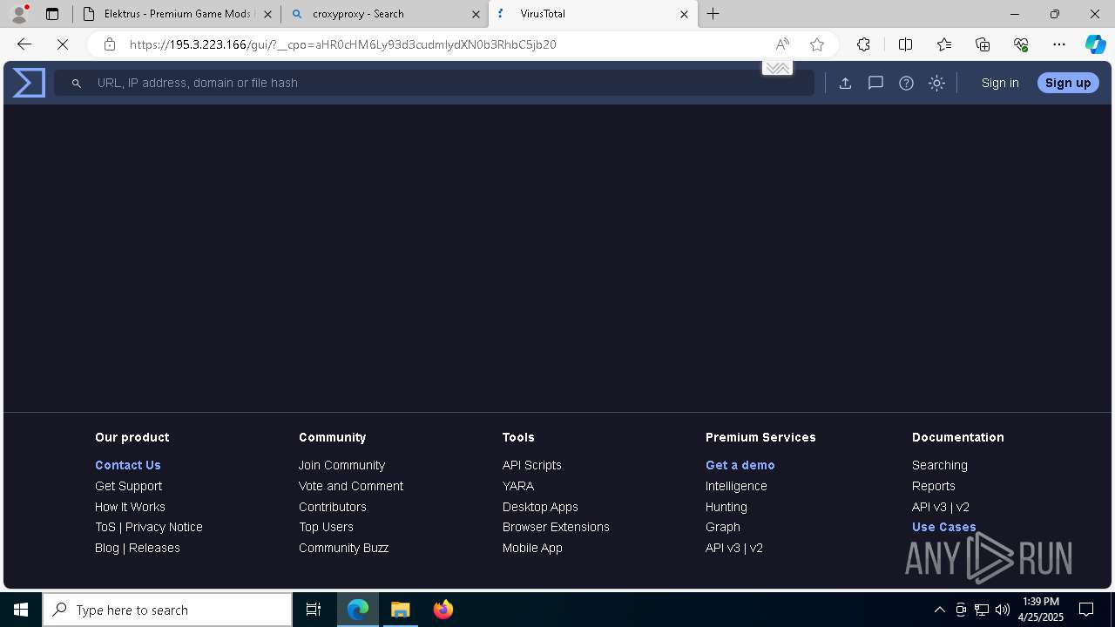The width and height of the screenshot is (1115, 627).
Task: Add this page to favorites star icon
Action: click(x=816, y=44)
